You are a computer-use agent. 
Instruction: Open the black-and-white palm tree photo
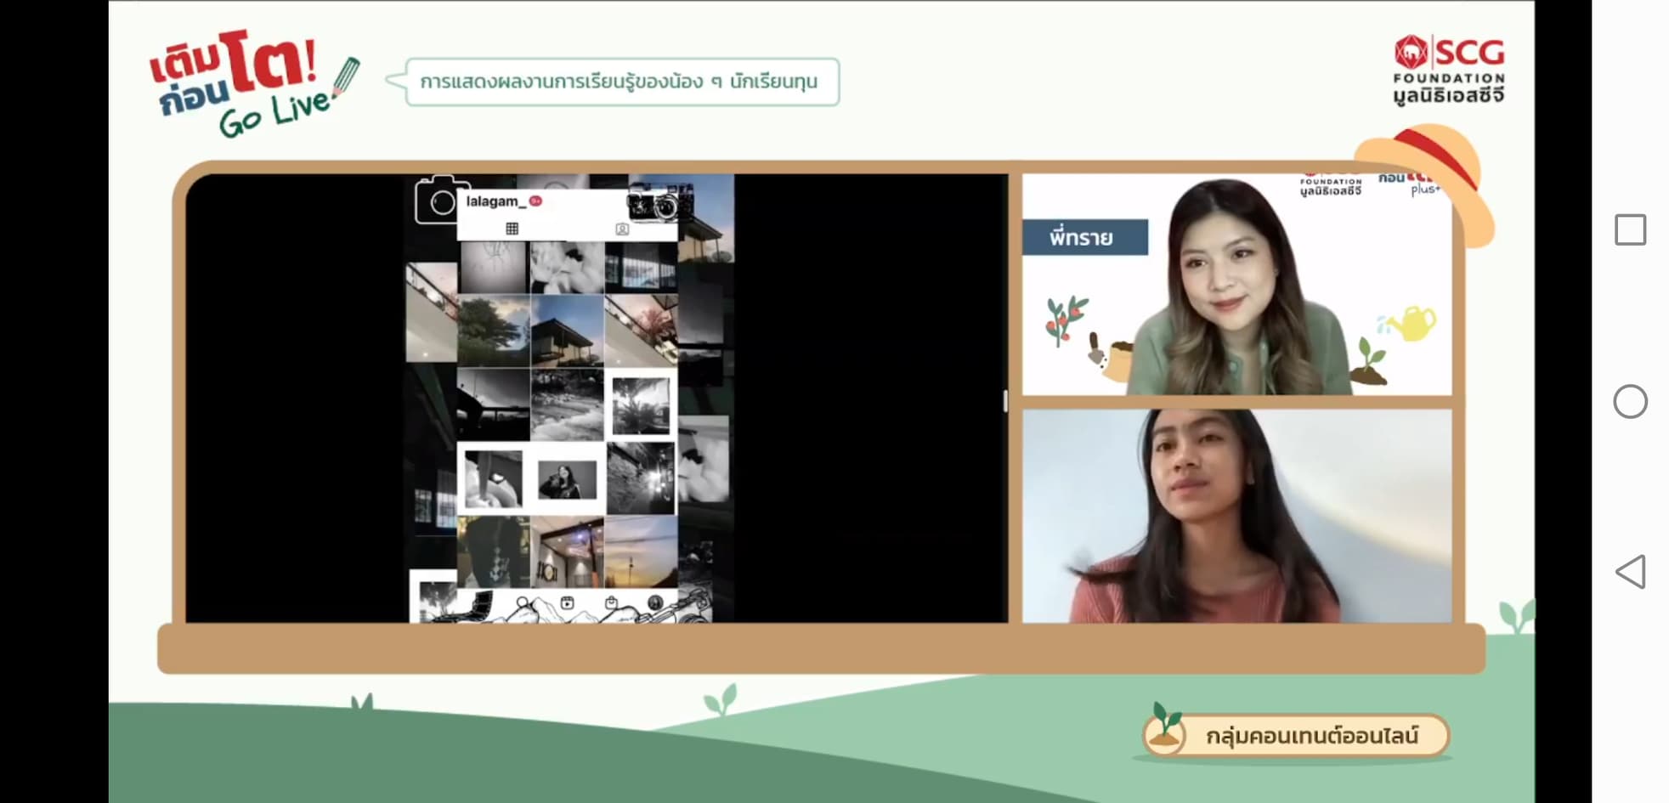click(x=641, y=406)
